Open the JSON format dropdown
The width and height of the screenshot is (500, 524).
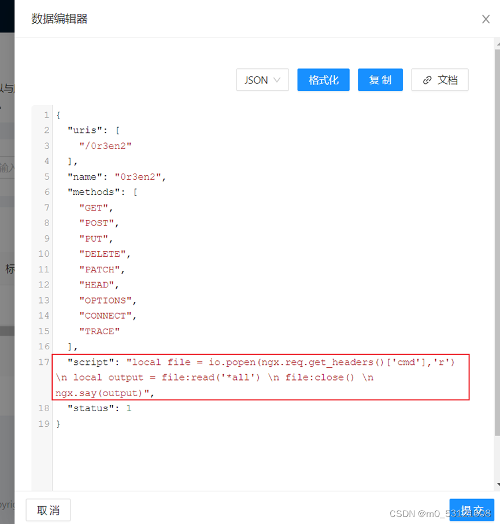click(262, 80)
